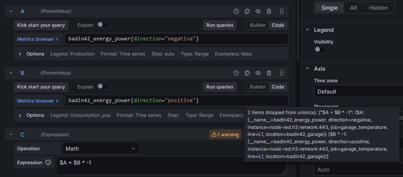Click Legend: Consumption_pos option text
Viewport: 403px width, 177px height.
click(x=80, y=115)
